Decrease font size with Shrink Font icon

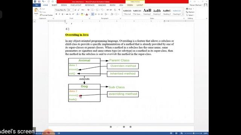point(79,10)
